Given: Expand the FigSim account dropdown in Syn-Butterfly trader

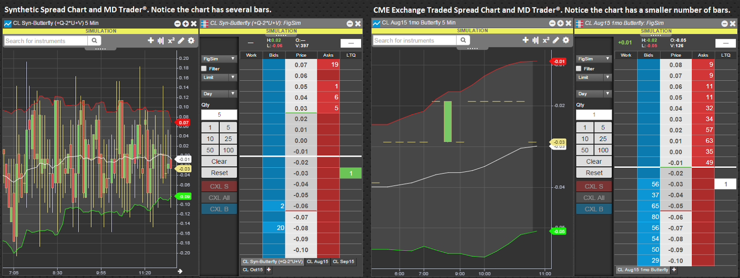Looking at the screenshot, I should (219, 59).
